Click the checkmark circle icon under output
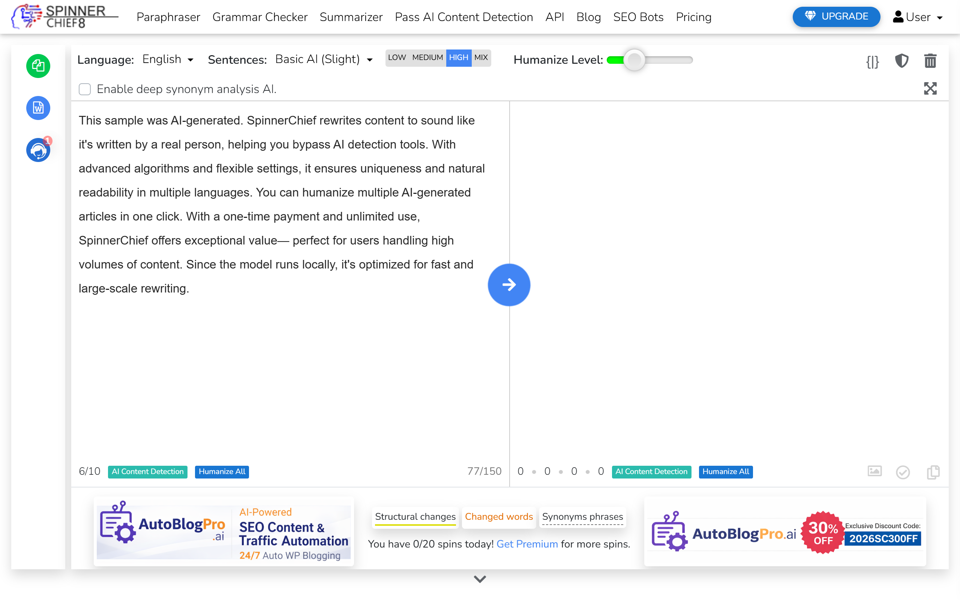The width and height of the screenshot is (960, 600). click(x=903, y=472)
